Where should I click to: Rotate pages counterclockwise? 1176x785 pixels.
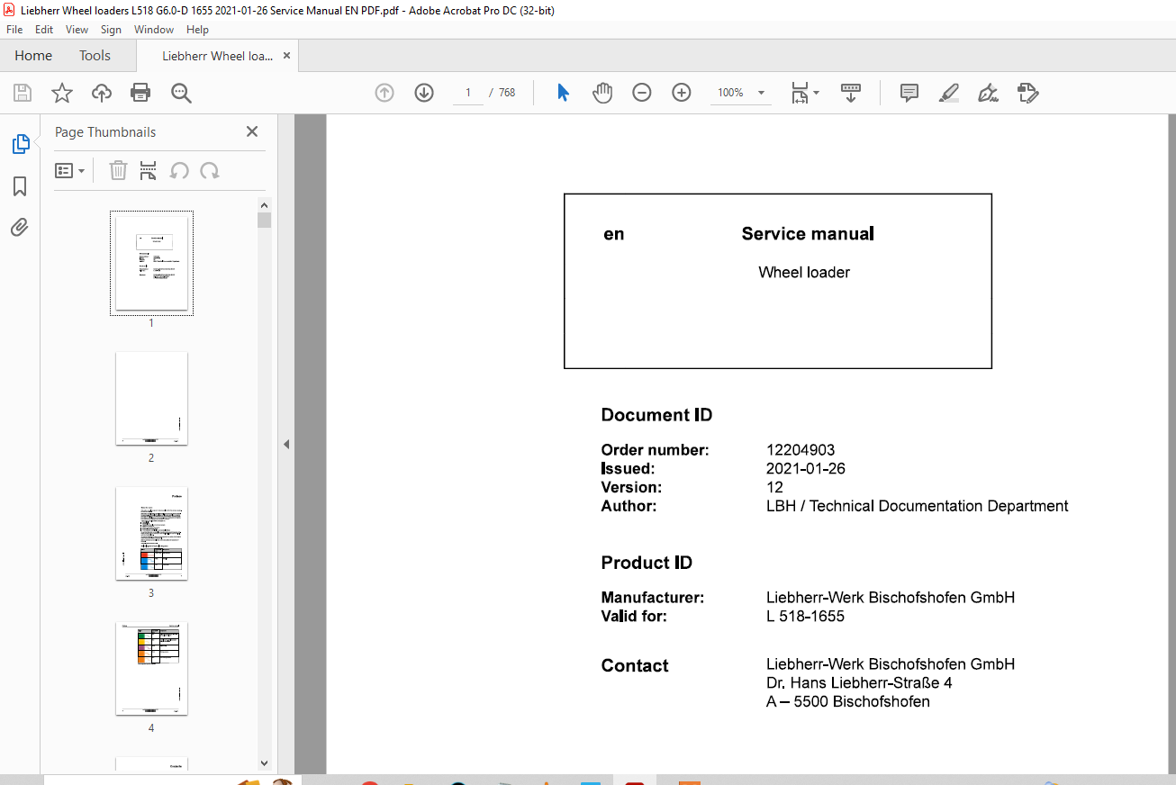[x=179, y=170]
